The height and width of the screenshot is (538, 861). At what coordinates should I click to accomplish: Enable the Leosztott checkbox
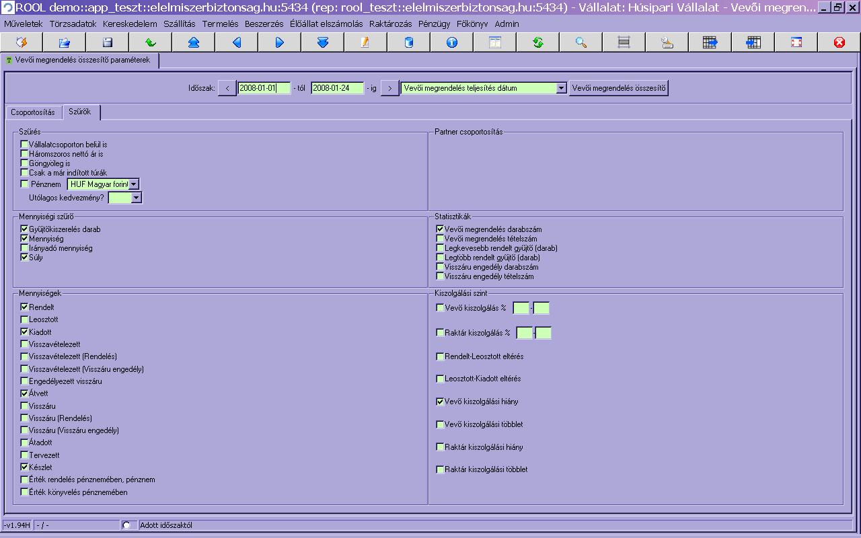pos(25,319)
